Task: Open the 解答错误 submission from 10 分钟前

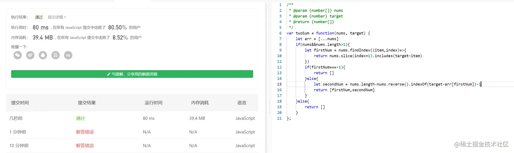Action: click(x=85, y=146)
